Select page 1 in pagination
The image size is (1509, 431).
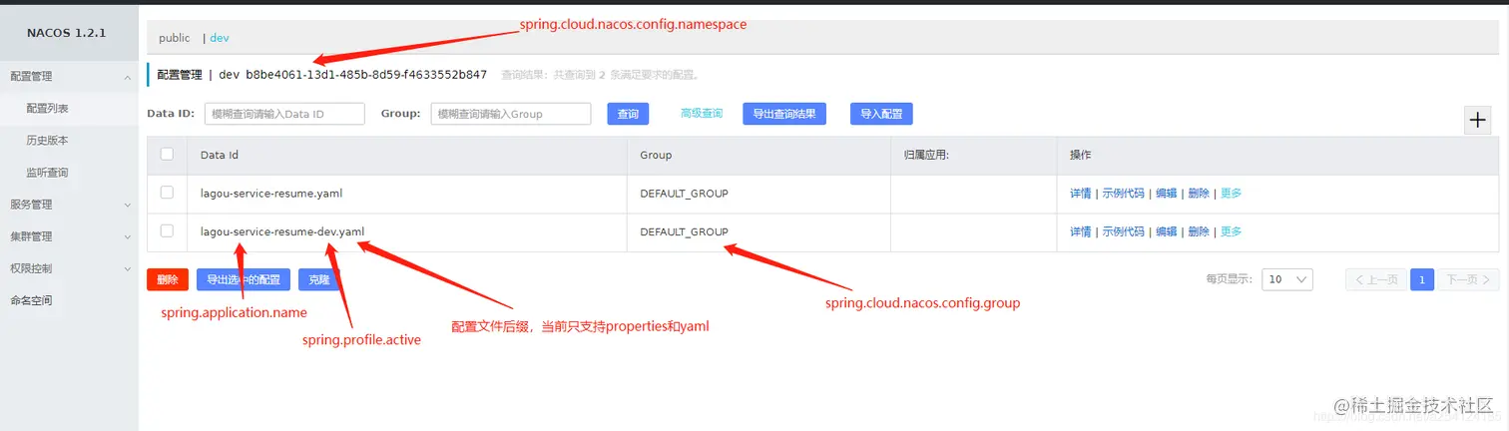click(x=1423, y=280)
